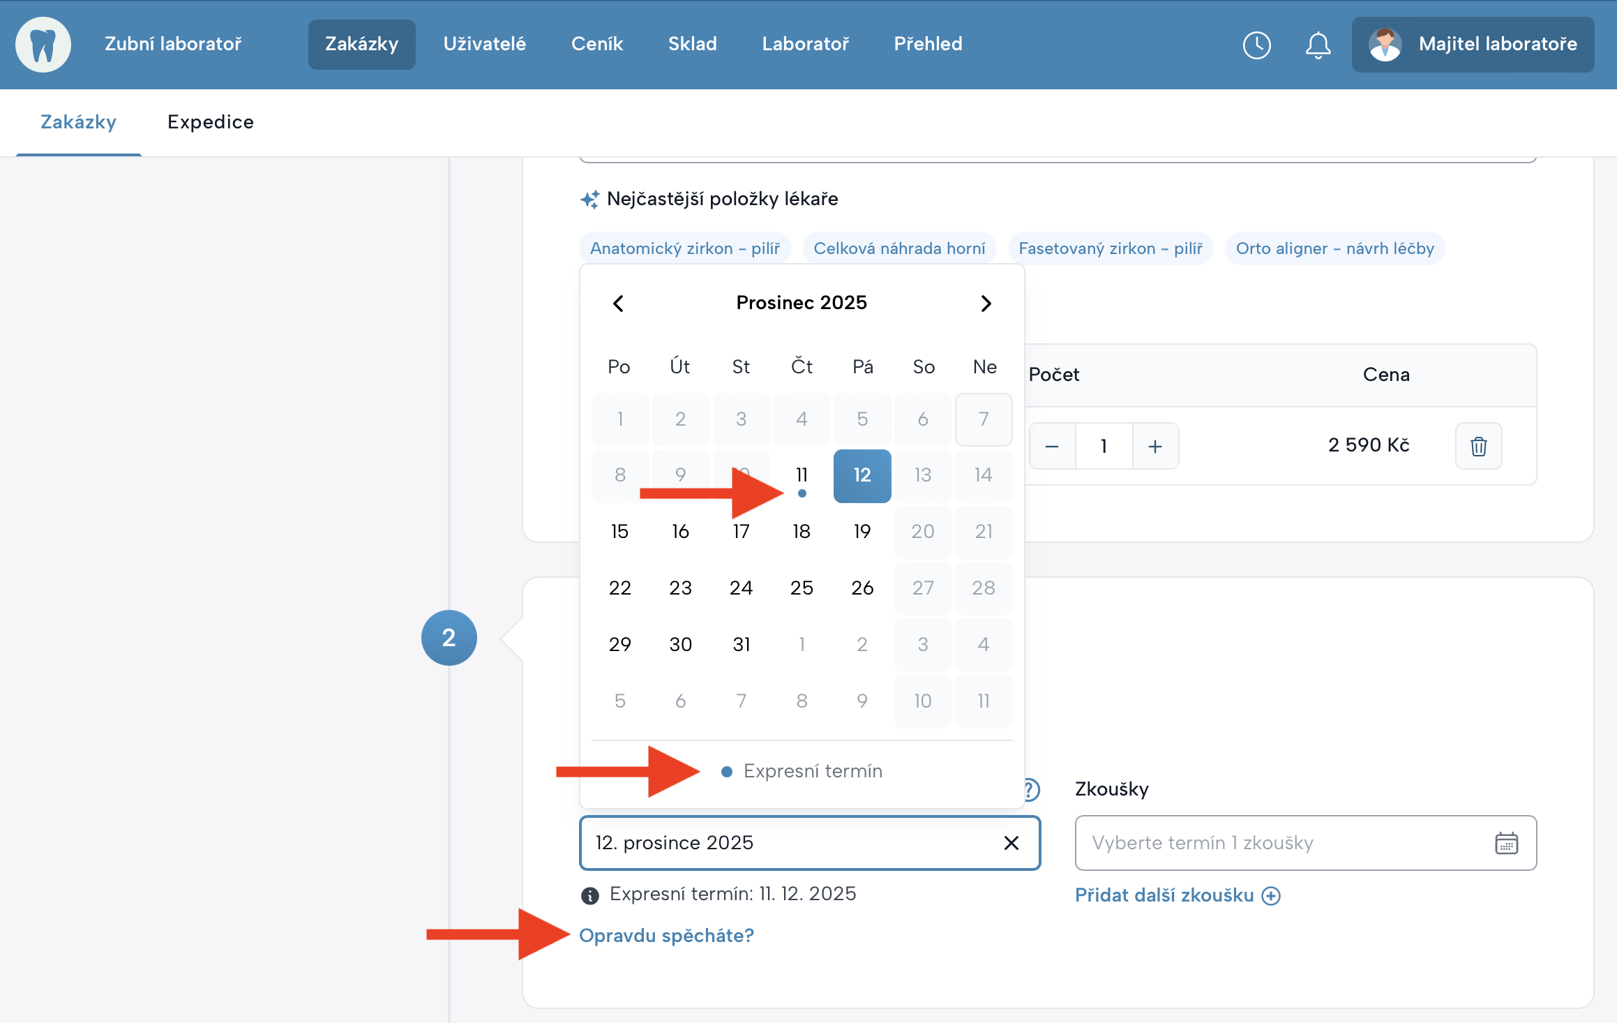Go to previous month in calendar
This screenshot has width=1617, height=1023.
[618, 304]
